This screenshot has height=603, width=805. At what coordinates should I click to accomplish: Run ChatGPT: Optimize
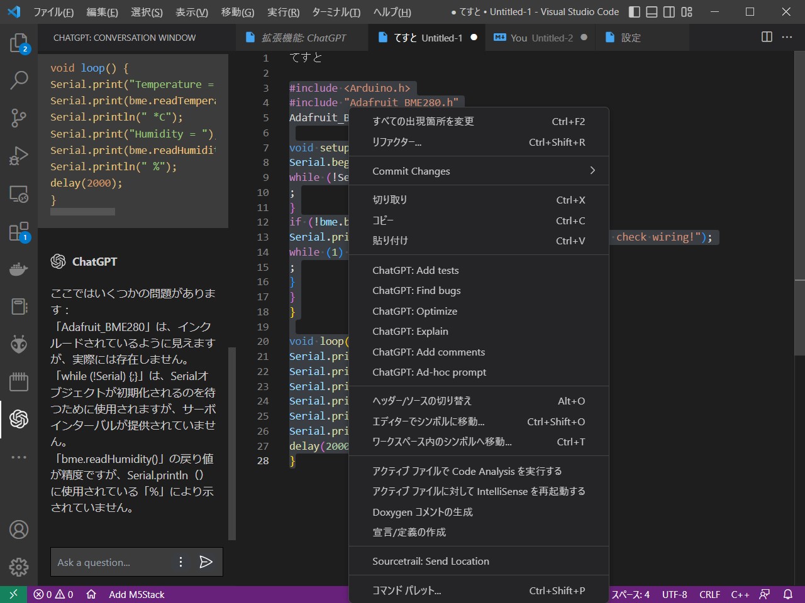(479, 311)
